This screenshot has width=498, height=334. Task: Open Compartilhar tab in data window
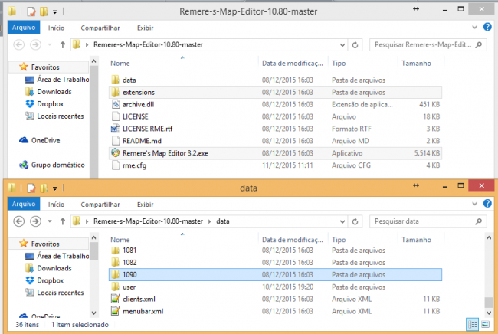pos(100,205)
